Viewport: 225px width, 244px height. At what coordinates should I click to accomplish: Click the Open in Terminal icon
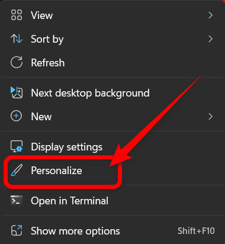(17, 200)
